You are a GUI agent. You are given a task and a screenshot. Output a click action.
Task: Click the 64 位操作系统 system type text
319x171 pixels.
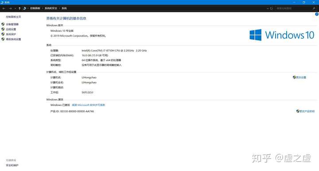(x=101, y=60)
